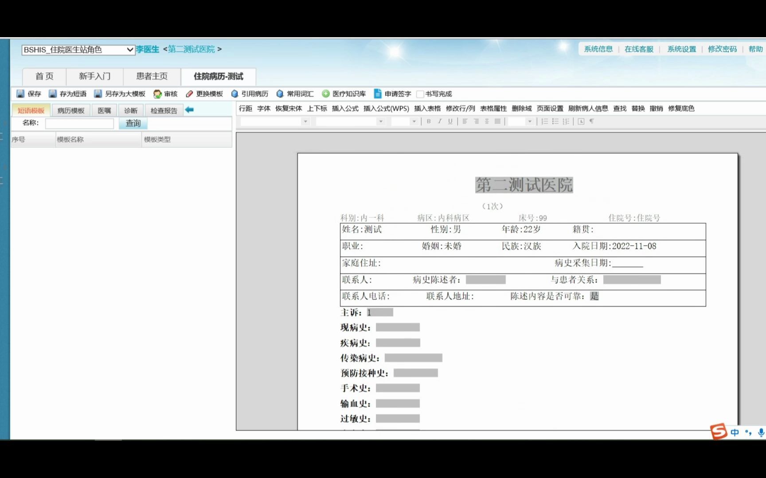Collapse the template panel with blue arrow
The width and height of the screenshot is (766, 478).
coord(189,110)
